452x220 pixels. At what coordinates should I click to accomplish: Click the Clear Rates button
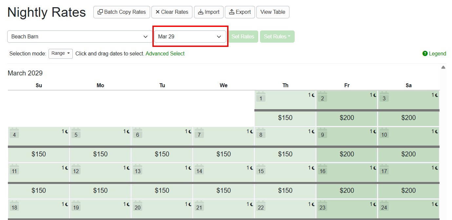(172, 12)
